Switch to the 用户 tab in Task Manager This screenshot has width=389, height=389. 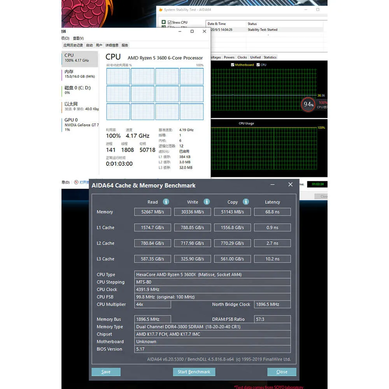click(99, 45)
